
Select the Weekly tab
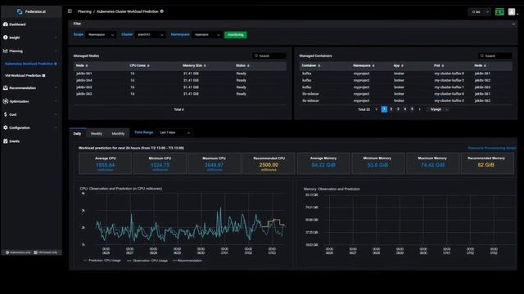[97, 134]
